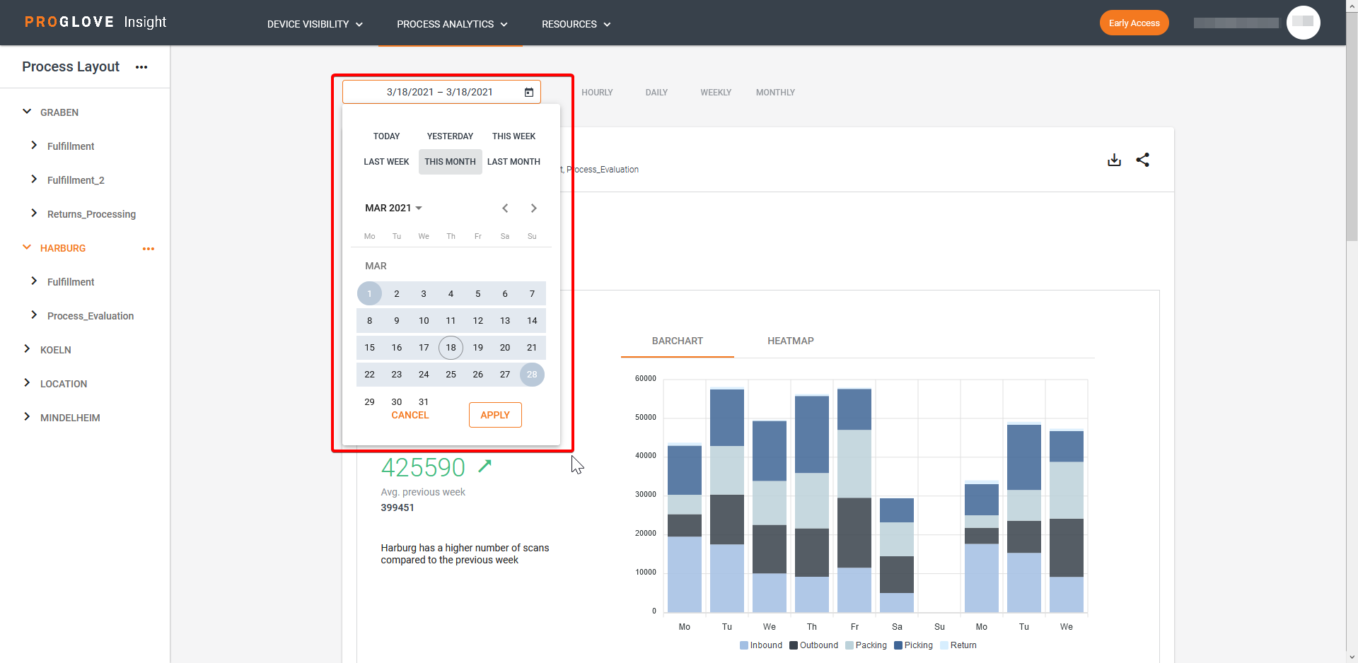Switch to HEATMAP tab

(790, 341)
